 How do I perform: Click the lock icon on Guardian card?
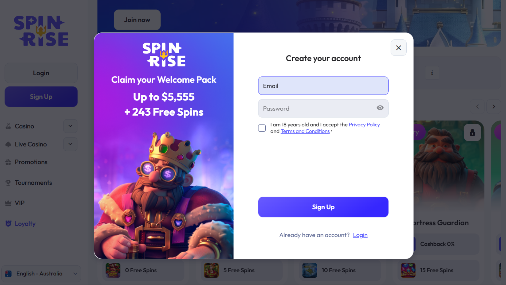(472, 132)
